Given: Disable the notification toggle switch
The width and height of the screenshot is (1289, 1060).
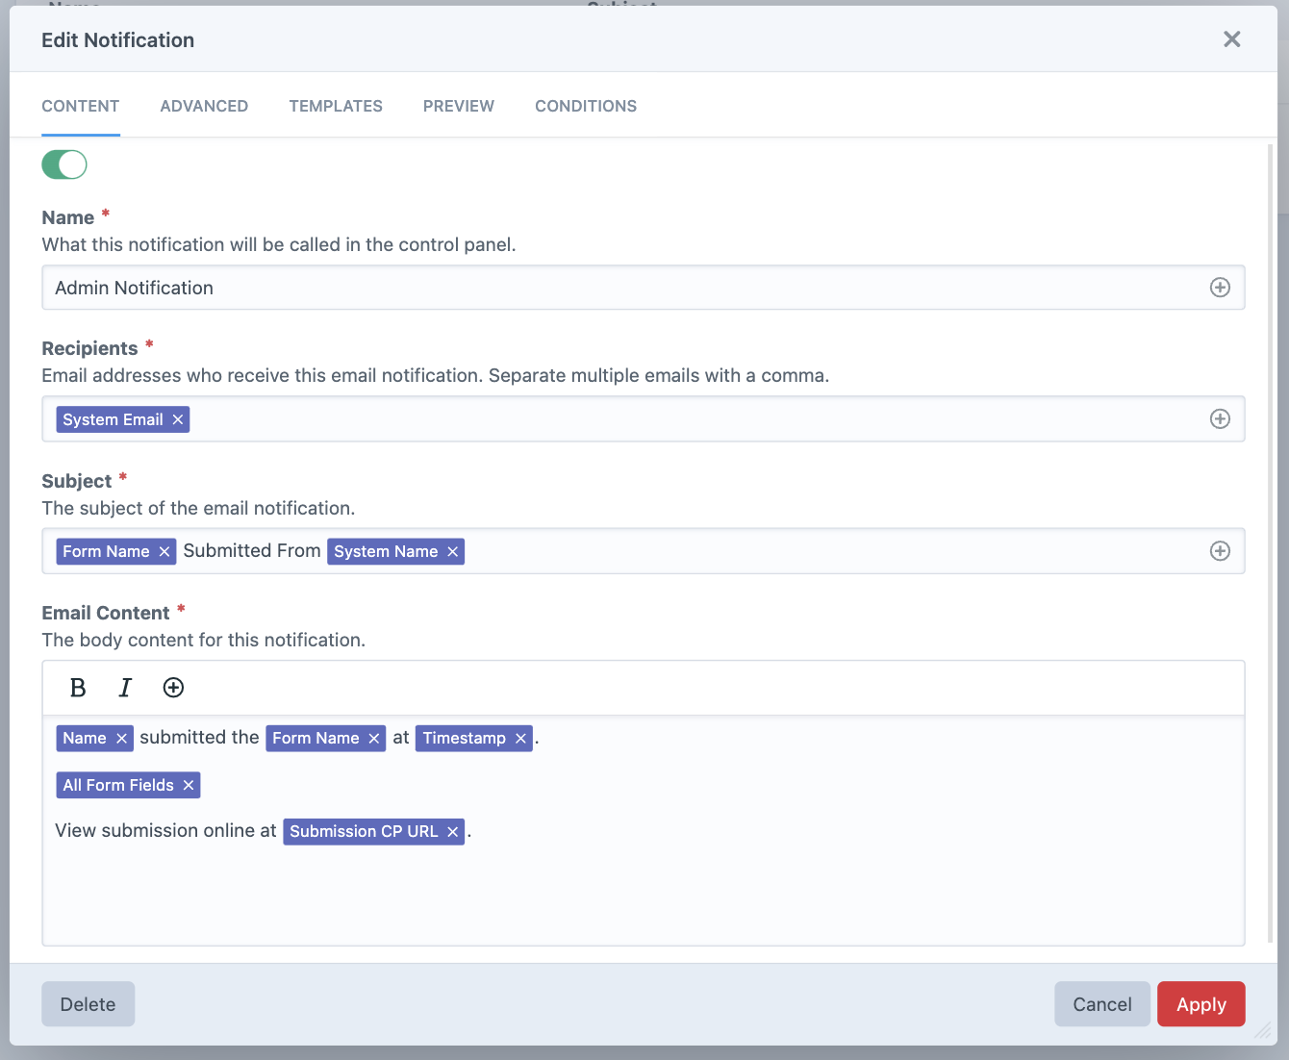Looking at the screenshot, I should click(63, 164).
